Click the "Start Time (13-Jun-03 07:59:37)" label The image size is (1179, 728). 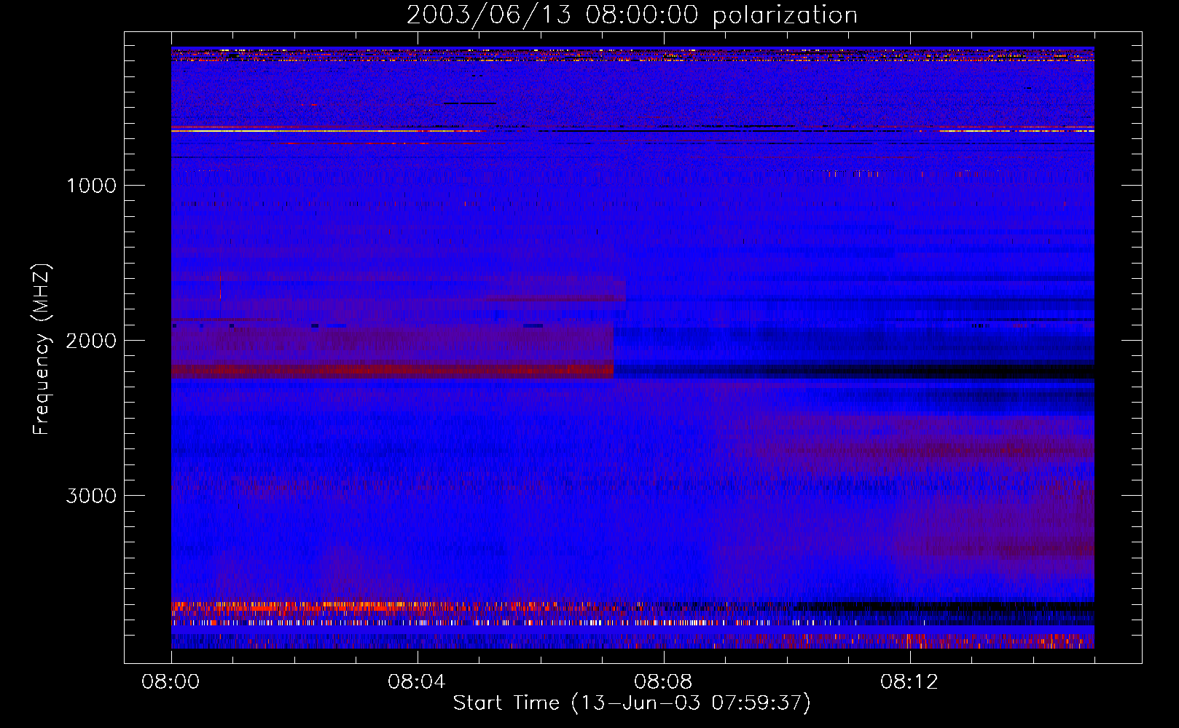tap(632, 703)
